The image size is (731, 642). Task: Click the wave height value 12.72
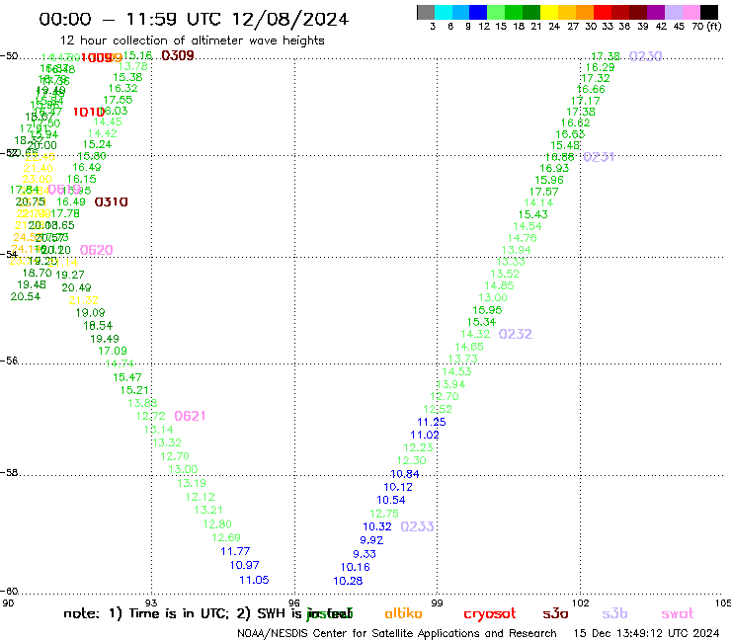[x=150, y=416]
